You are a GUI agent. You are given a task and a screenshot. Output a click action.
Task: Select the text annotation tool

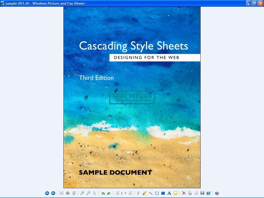click(169, 193)
